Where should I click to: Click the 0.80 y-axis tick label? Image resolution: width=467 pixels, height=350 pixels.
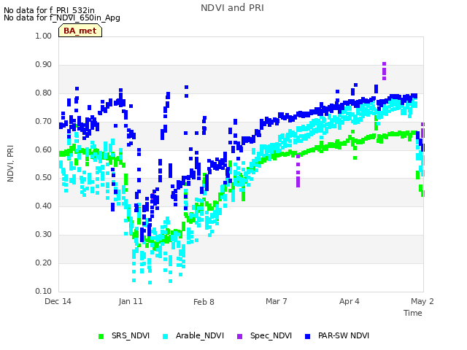pos(44,93)
